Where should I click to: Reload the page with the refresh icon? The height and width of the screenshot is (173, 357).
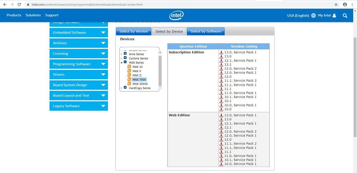(19, 4)
